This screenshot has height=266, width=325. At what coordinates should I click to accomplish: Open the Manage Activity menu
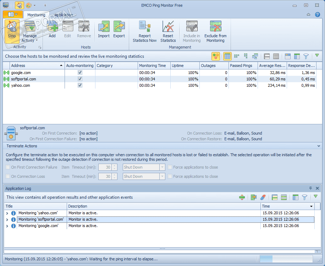coord(30,32)
